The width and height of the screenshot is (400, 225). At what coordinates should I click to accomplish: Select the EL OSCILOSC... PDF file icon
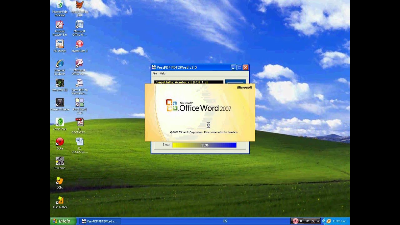tap(79, 126)
